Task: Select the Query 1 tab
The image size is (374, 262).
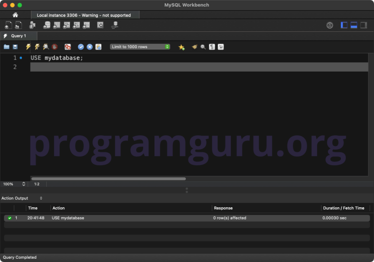Action: pyautogui.click(x=19, y=36)
